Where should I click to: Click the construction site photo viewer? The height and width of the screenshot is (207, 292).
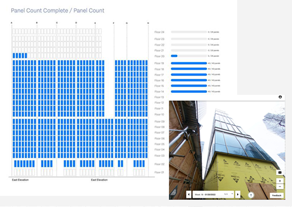pyautogui.click(x=227, y=150)
